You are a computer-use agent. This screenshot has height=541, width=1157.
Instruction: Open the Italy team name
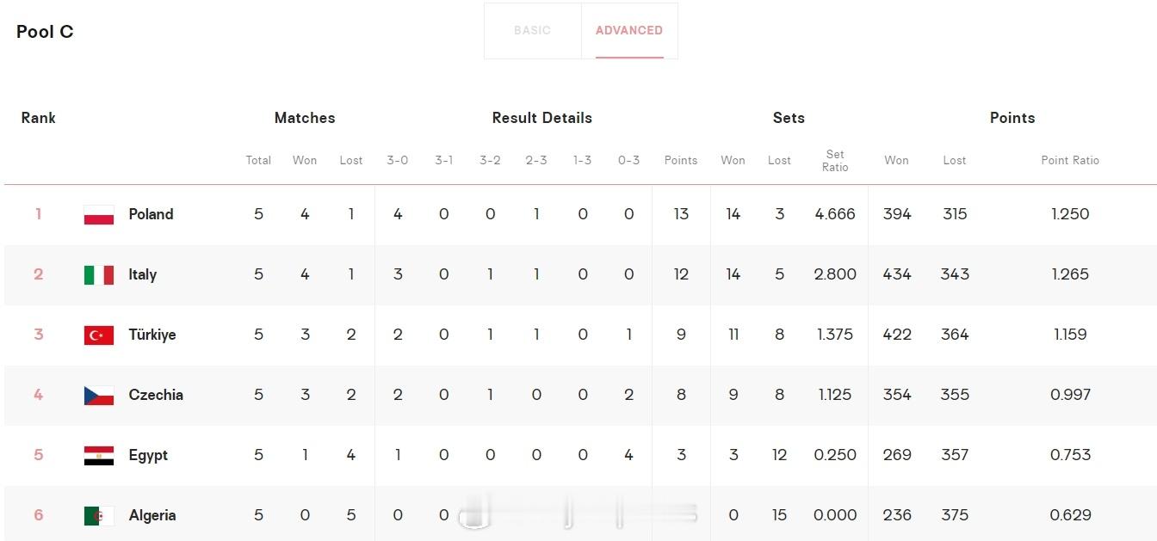[x=143, y=274]
